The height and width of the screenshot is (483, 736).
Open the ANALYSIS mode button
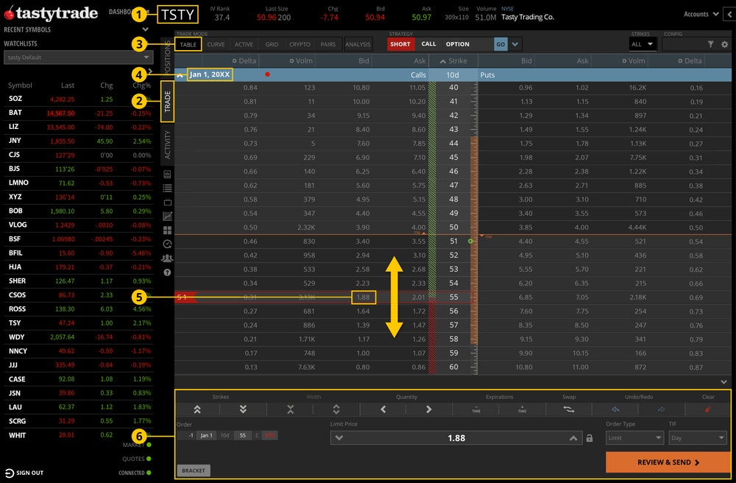358,44
